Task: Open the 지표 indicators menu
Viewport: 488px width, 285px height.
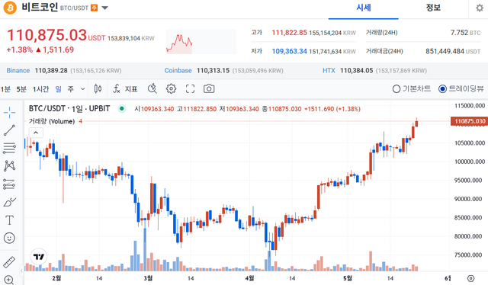Action: tap(125, 89)
